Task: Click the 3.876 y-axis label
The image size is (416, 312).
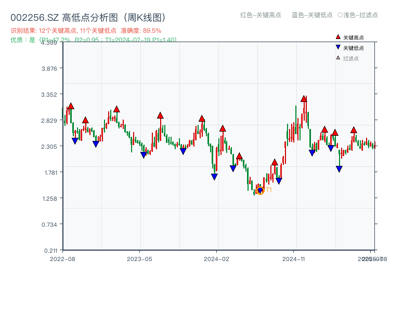Action: coord(49,69)
